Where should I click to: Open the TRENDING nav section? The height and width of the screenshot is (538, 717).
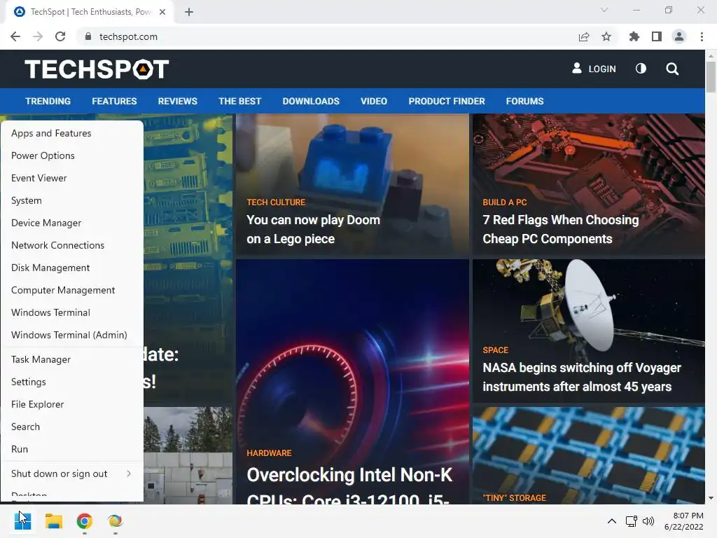48,101
